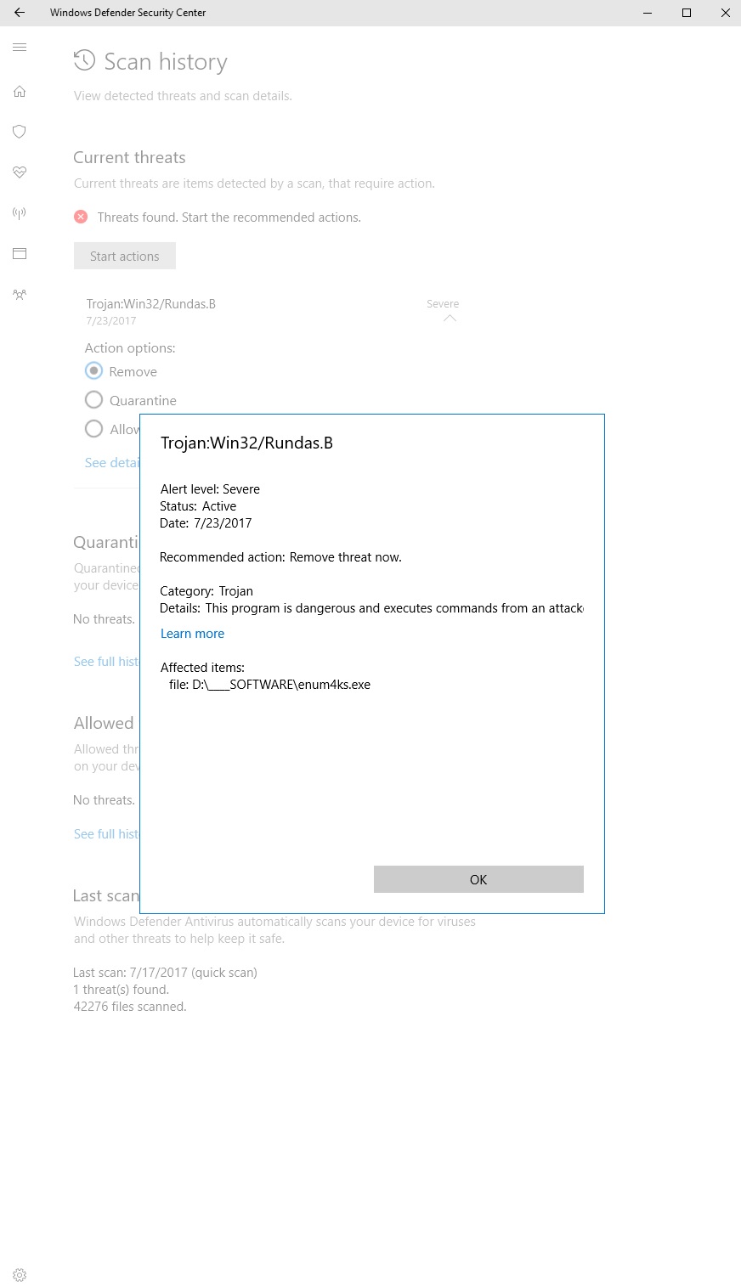Image resolution: width=741 pixels, height=1287 pixels.
Task: Click the Date: 7/23/2017 dialog text
Action: click(206, 523)
